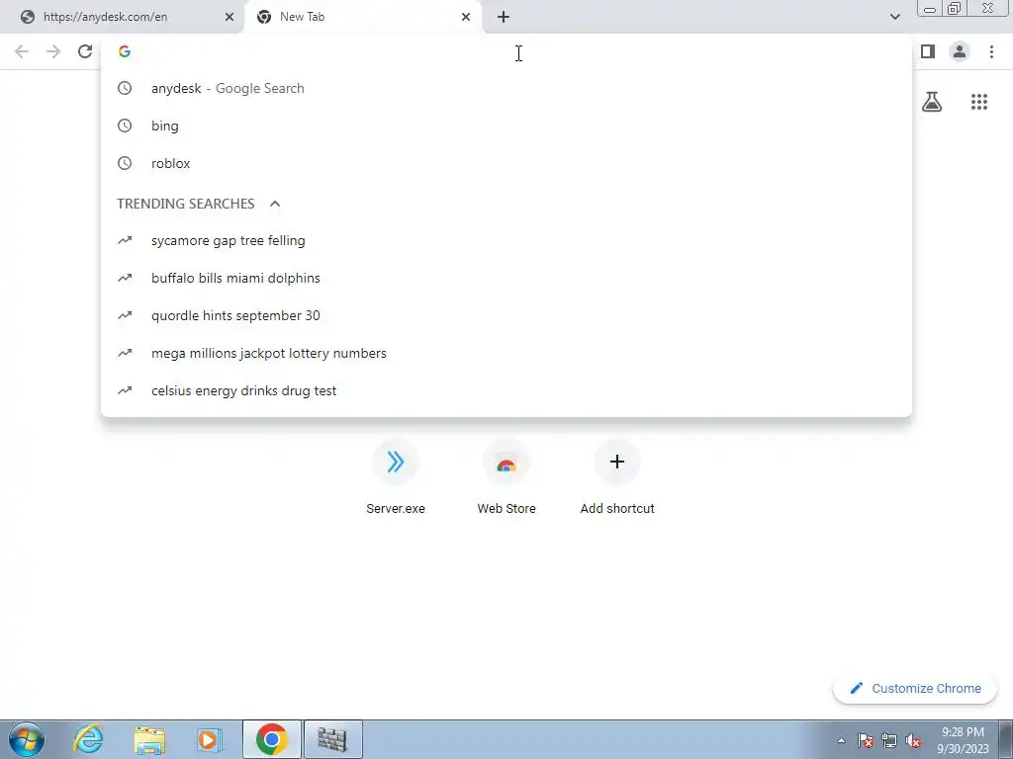This screenshot has width=1013, height=759.
Task: Click clock icon beside roblox suggestion
Action: 125,163
